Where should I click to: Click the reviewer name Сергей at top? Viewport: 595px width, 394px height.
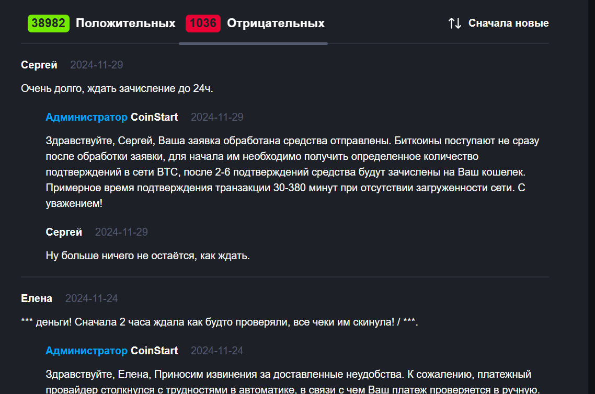click(x=39, y=65)
